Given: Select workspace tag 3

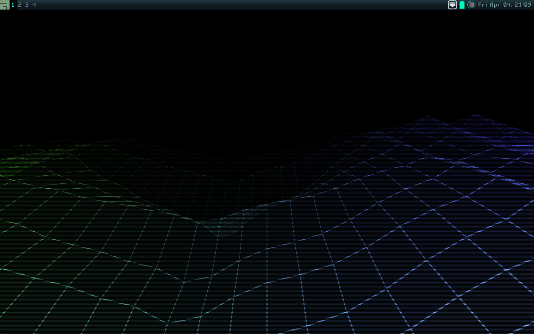Looking at the screenshot, I should tap(27, 5).
